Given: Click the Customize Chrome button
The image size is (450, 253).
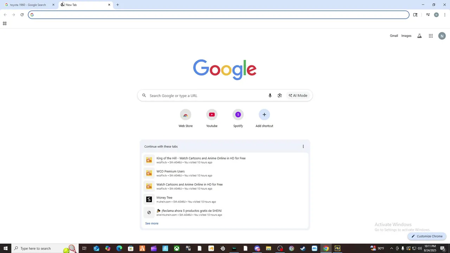Looking at the screenshot, I should pos(427,236).
